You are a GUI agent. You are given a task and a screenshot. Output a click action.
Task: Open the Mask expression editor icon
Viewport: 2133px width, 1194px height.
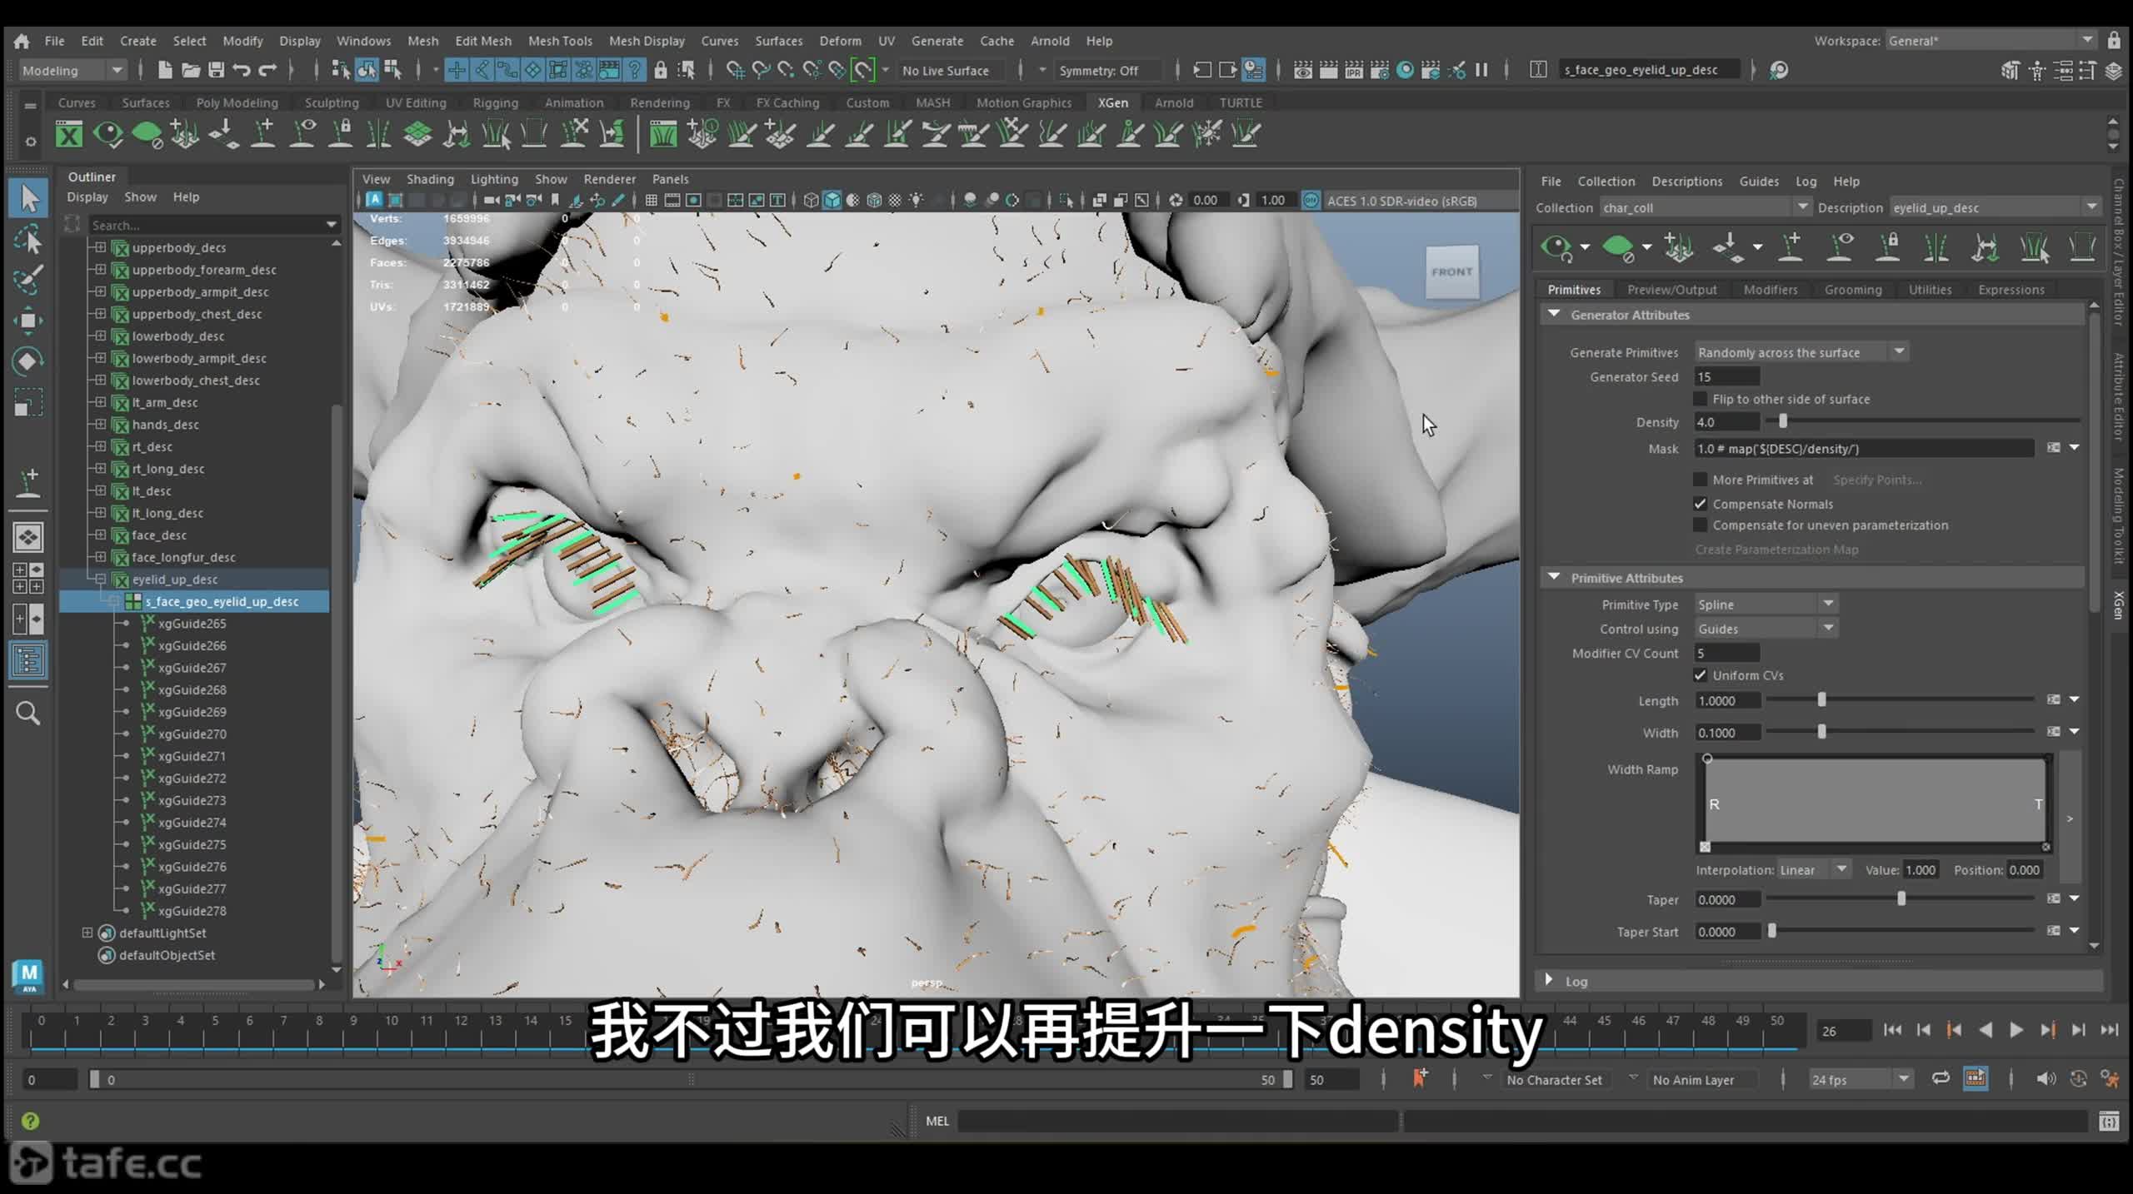tap(2054, 448)
